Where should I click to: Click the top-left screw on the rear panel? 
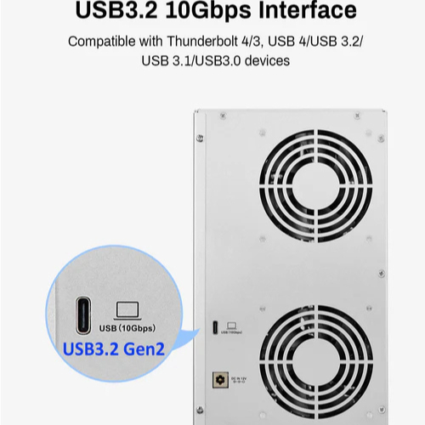pyautogui.click(x=224, y=116)
